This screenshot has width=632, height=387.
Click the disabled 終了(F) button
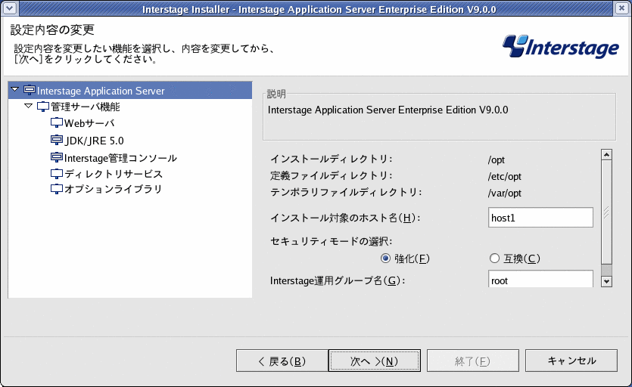point(473,361)
